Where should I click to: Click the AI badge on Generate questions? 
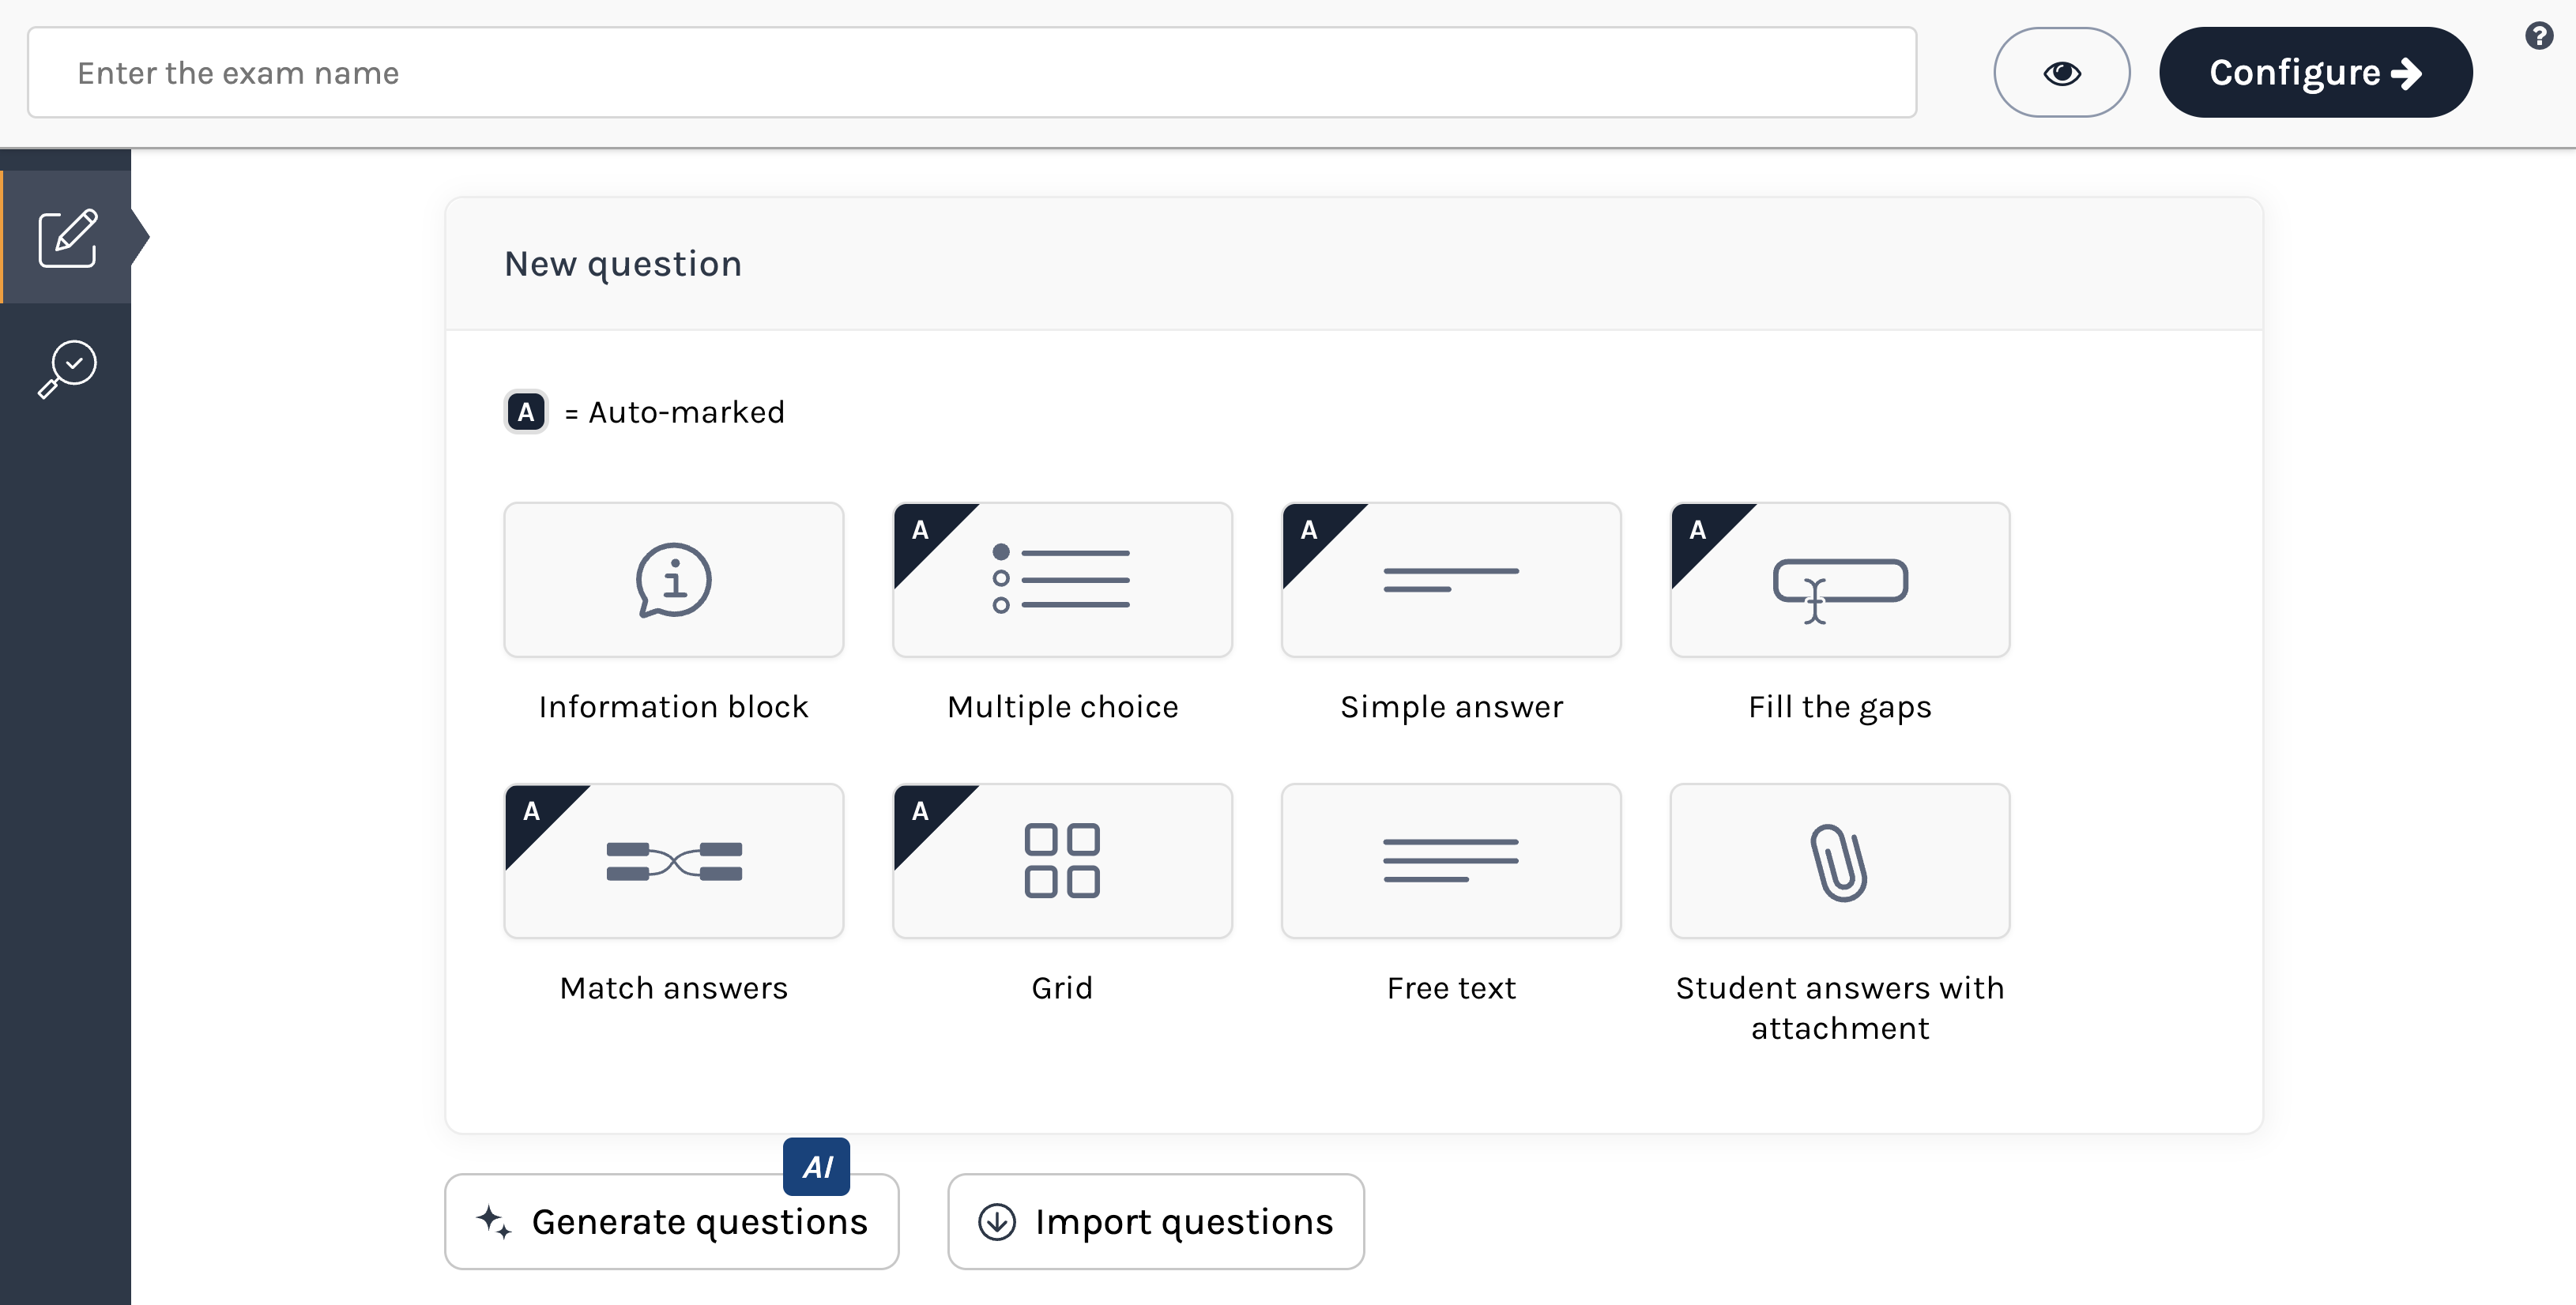tap(816, 1166)
